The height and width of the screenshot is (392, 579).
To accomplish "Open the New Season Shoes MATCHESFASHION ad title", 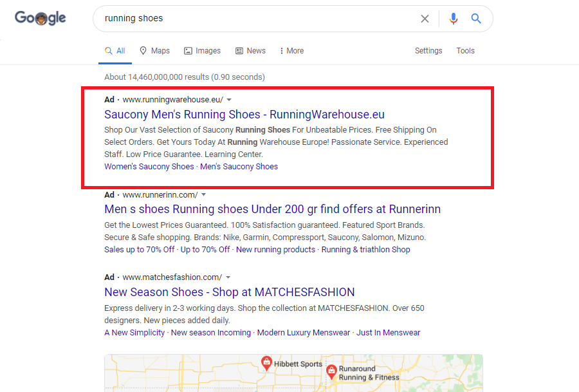I will pos(229,292).
